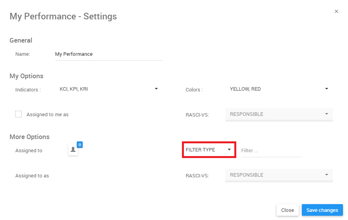Click into the Filter text box
348x220 pixels.
coord(271,151)
